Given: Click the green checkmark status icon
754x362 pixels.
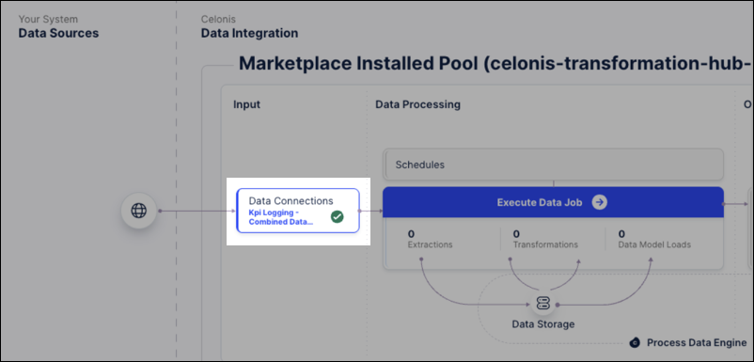Looking at the screenshot, I should pyautogui.click(x=338, y=217).
